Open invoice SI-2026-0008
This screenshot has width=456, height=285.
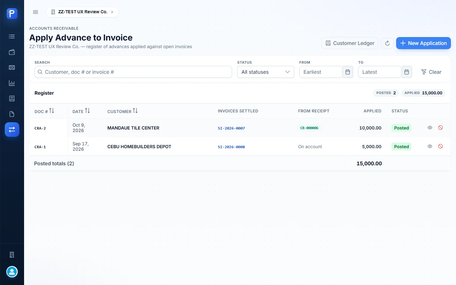click(x=231, y=147)
